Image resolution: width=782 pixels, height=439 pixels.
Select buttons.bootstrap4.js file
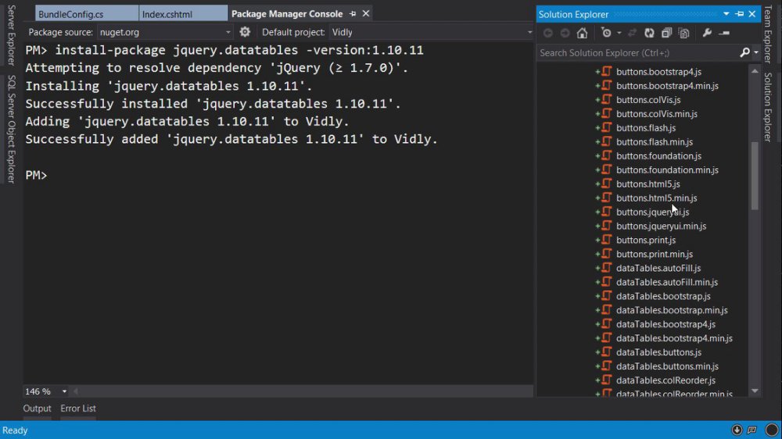pyautogui.click(x=658, y=72)
